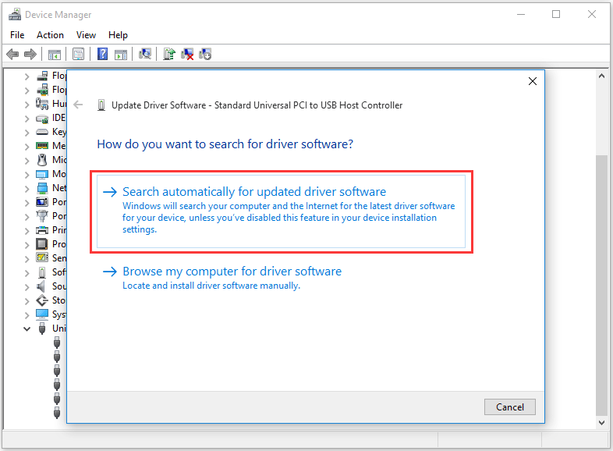Screen dimensions: 613x451
Task: Click the 'Pri' printers tree row text
Action: pos(59,229)
